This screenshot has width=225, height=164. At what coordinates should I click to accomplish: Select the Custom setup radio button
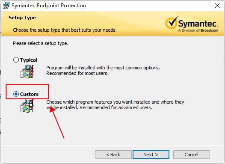[16, 94]
